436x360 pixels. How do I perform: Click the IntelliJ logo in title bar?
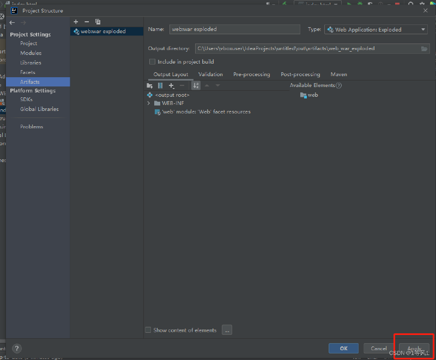point(14,10)
